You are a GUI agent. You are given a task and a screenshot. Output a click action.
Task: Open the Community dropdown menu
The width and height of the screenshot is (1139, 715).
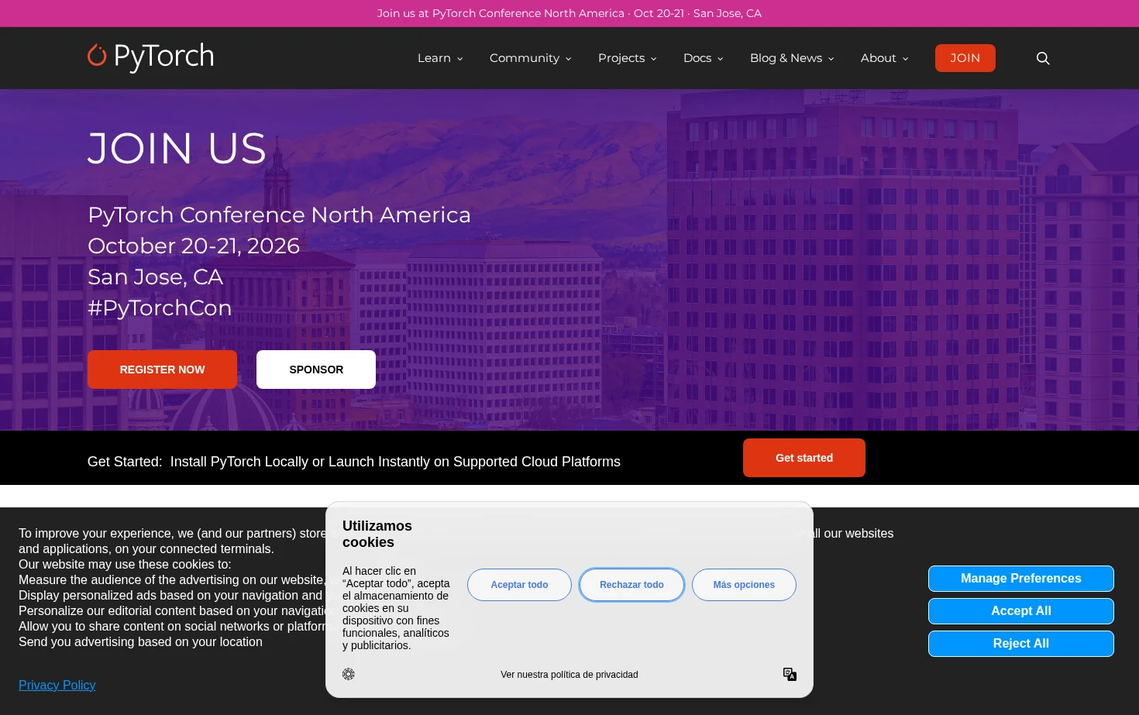pos(530,58)
